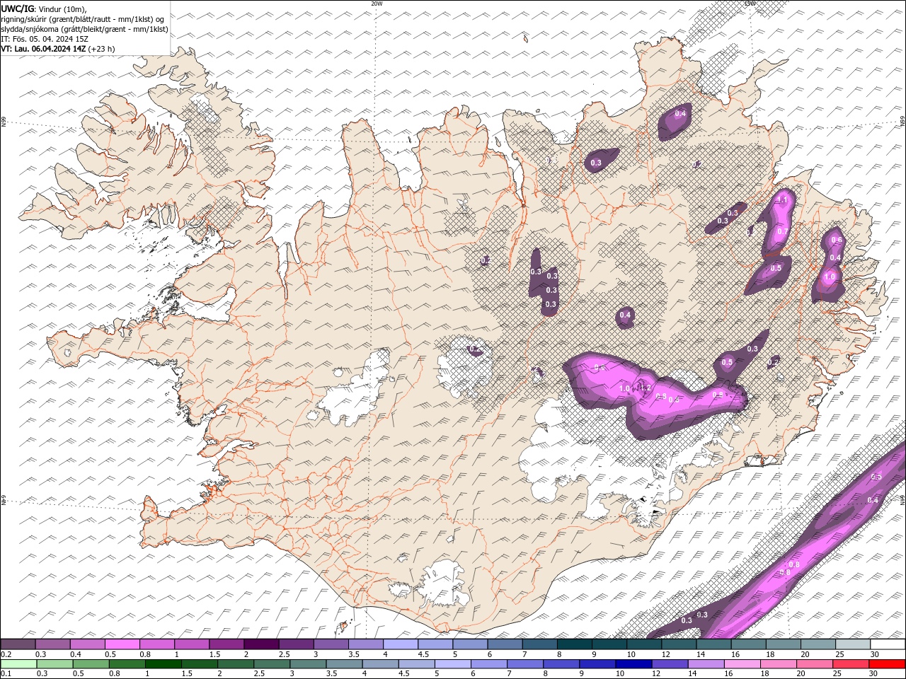
Task: Select the snow legend swatch labeled 2
Action: click(261, 644)
